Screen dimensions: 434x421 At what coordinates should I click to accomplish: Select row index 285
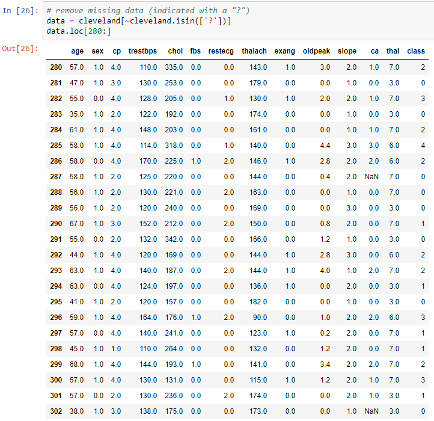(x=56, y=146)
